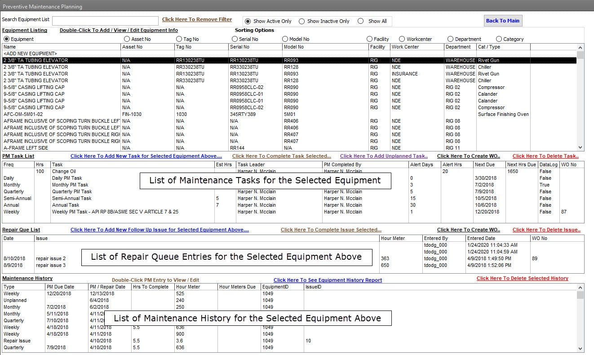Click the Work Center column header

(x=417, y=47)
